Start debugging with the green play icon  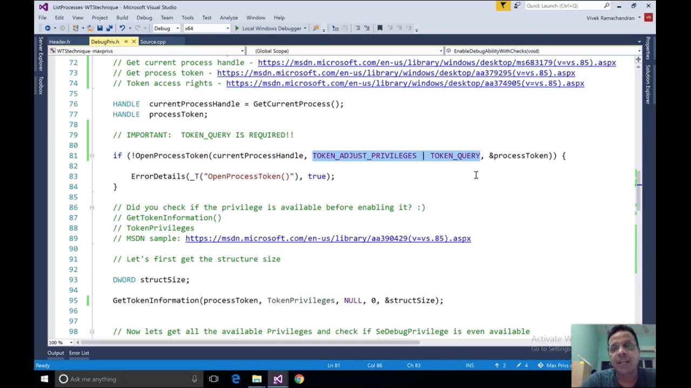coord(236,28)
